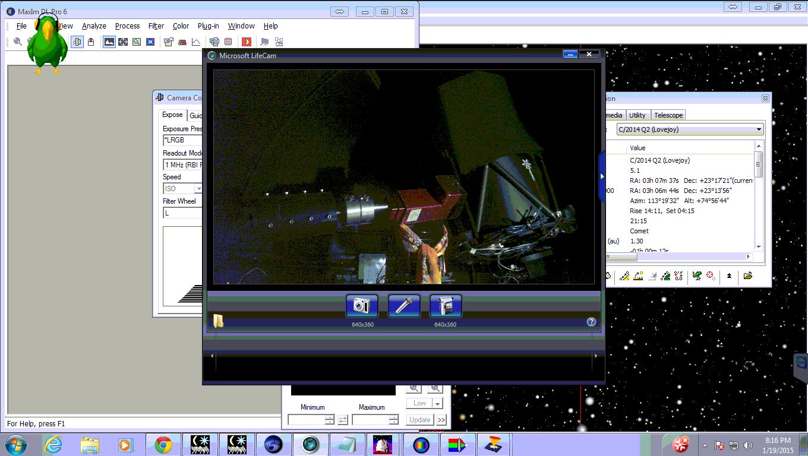The height and width of the screenshot is (456, 808).
Task: Click the open folder icon in info panel
Action: pos(747,276)
